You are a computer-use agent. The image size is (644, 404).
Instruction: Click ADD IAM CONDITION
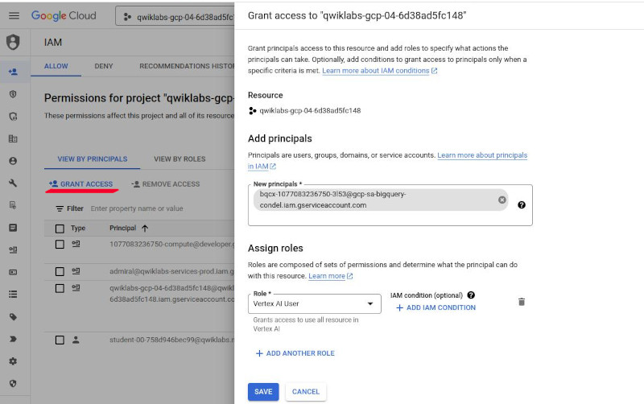click(436, 307)
